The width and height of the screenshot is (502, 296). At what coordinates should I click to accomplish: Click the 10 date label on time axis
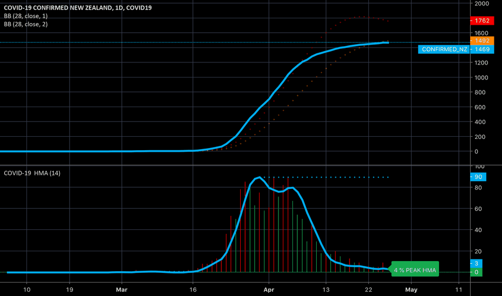27,290
